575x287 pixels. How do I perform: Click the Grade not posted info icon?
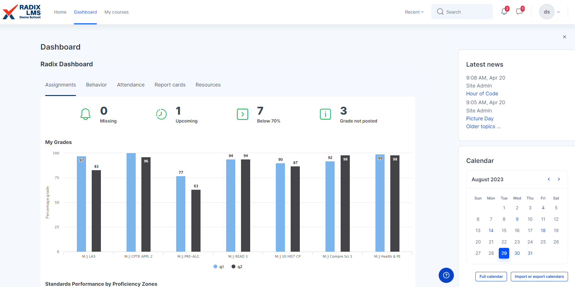tap(325, 114)
